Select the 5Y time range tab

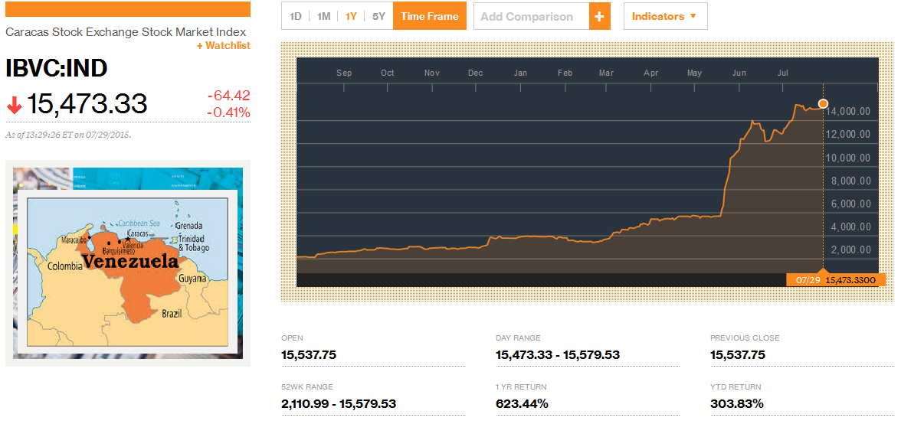(x=378, y=16)
